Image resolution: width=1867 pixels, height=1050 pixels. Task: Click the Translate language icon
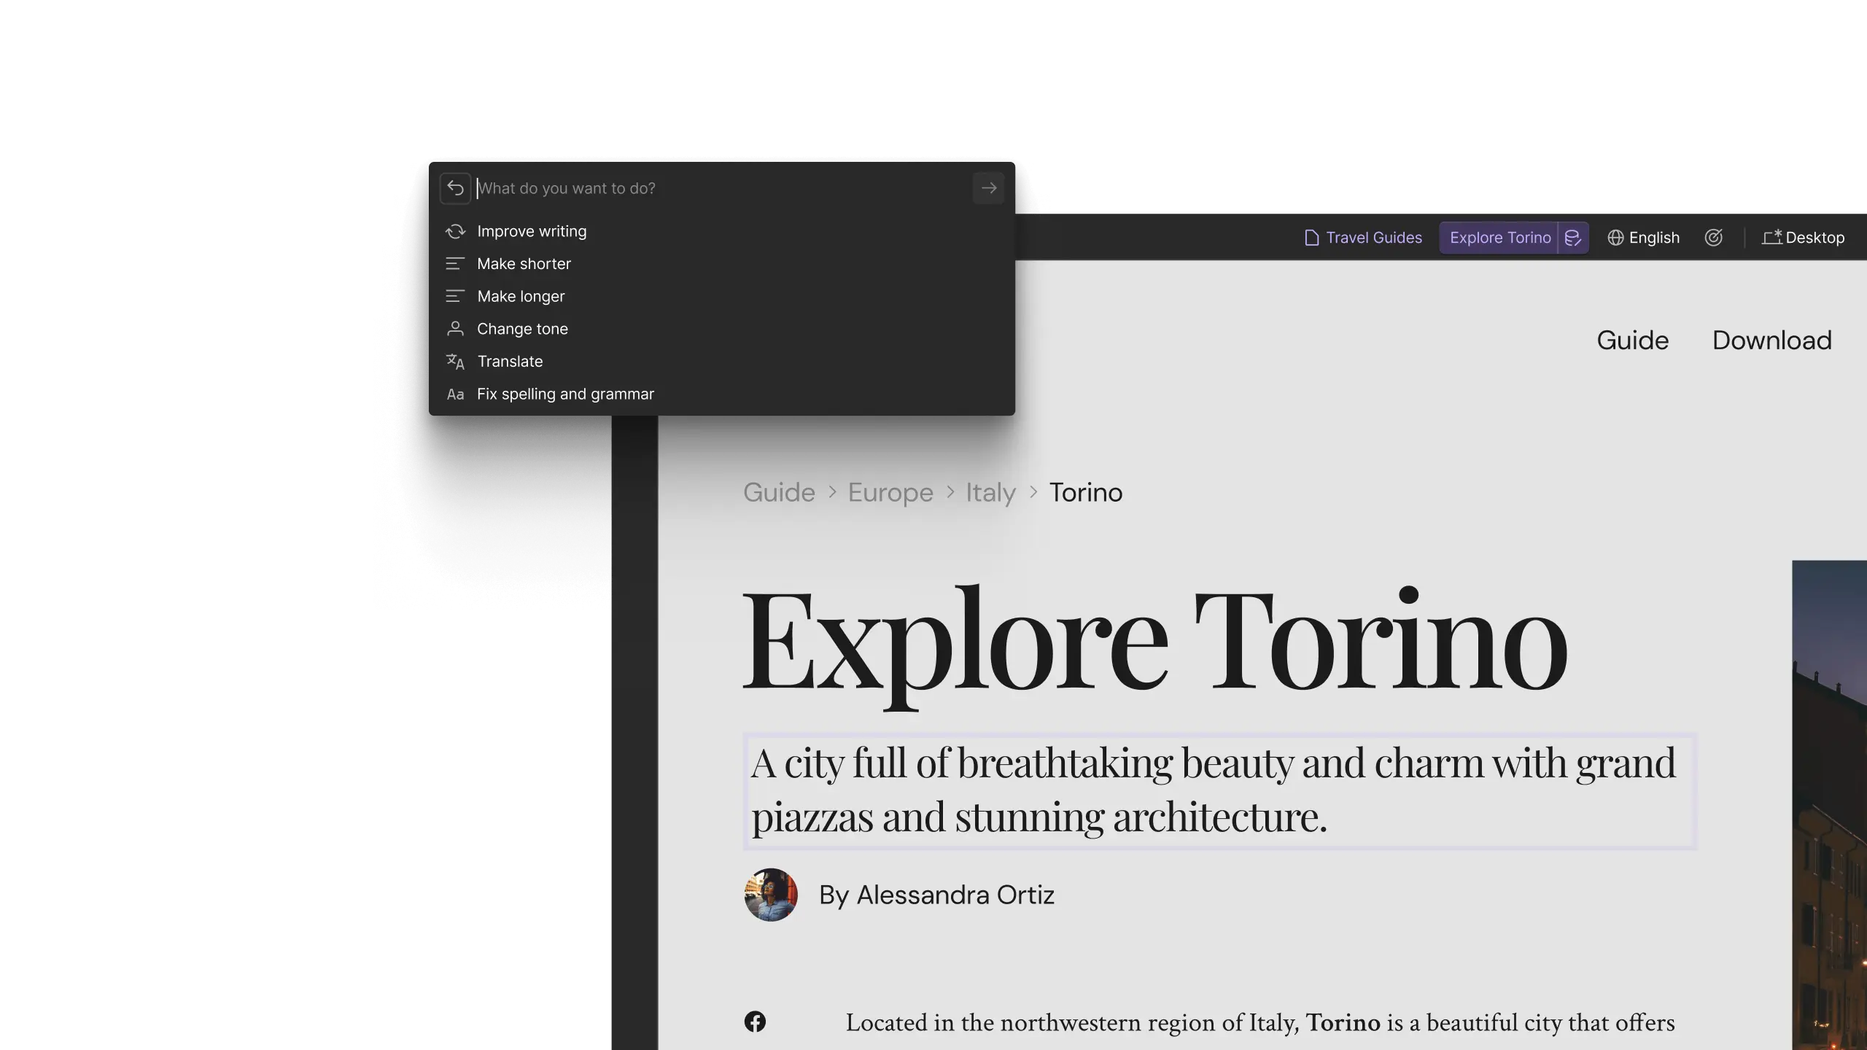(x=455, y=362)
